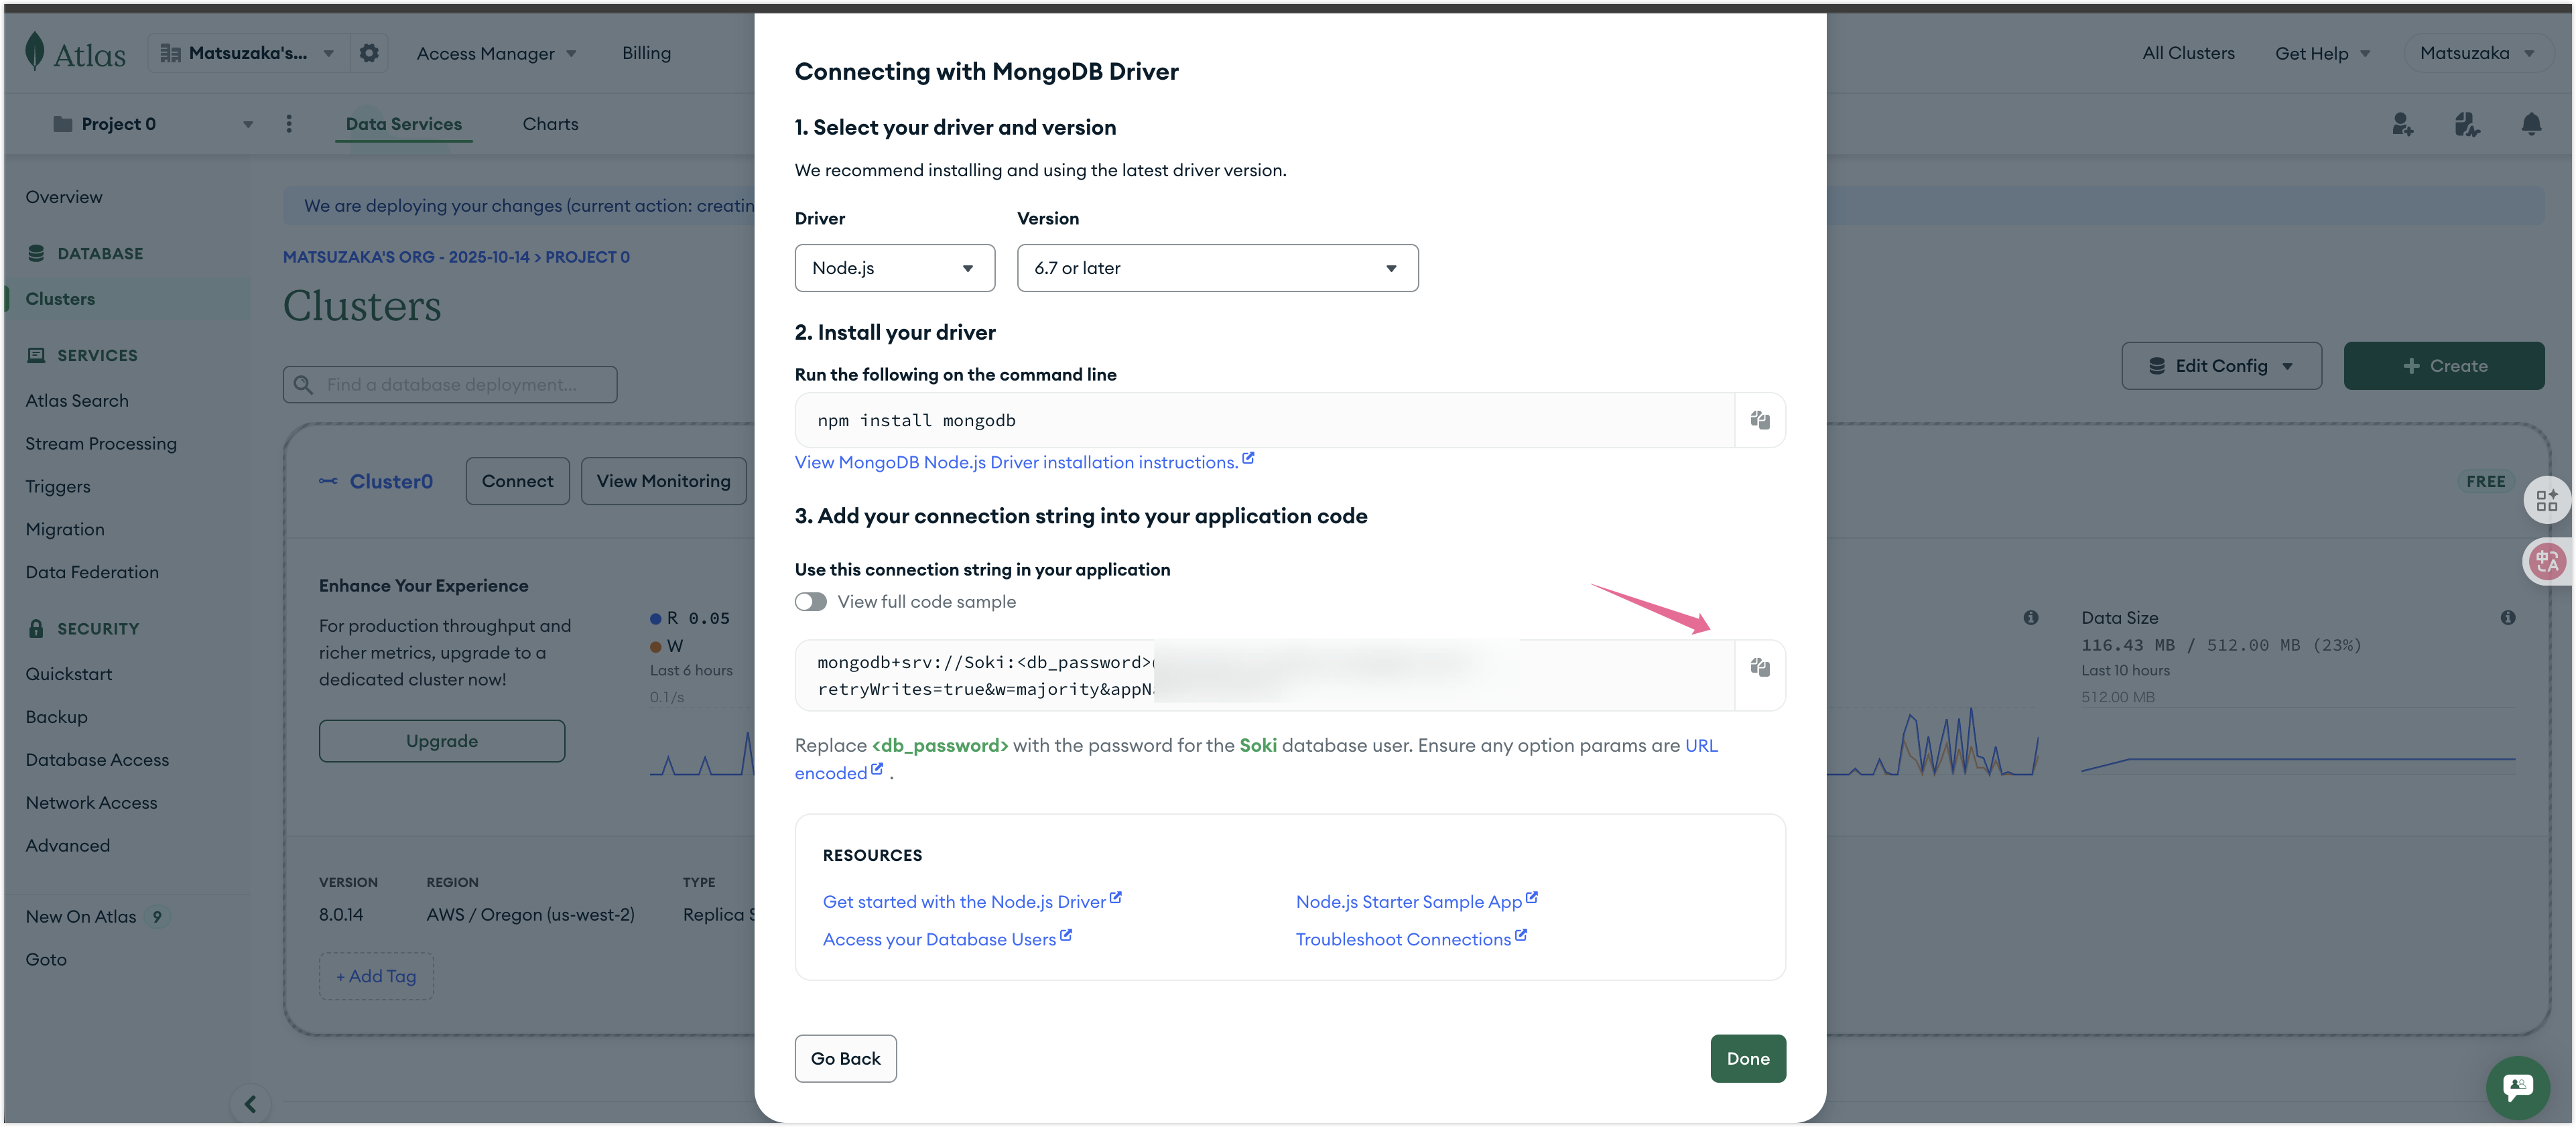Click the Go Back button
The width and height of the screenshot is (2576, 1127).
coord(845,1058)
